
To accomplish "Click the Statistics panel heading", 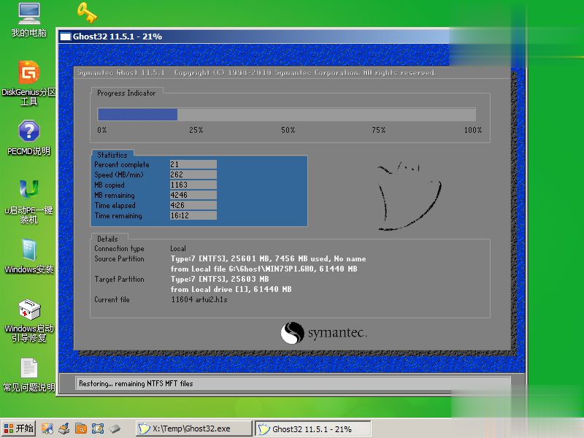I will click(112, 155).
